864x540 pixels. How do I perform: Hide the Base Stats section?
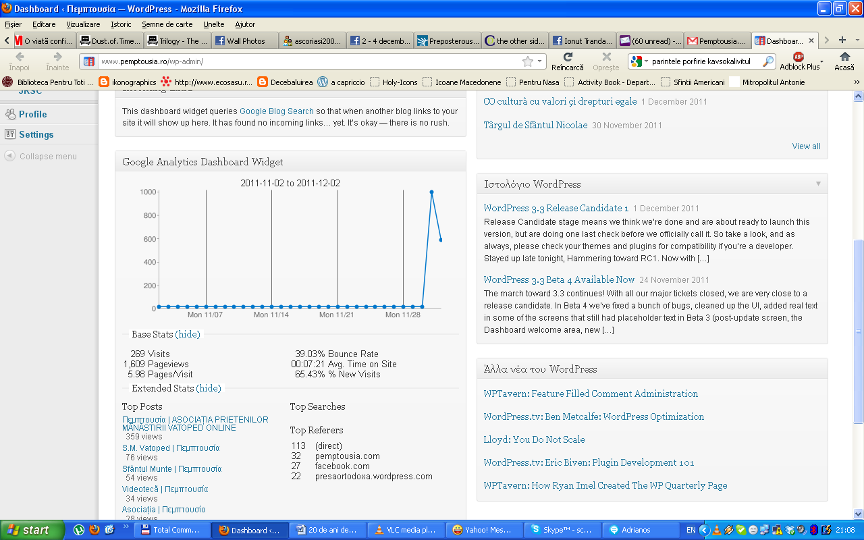(x=188, y=334)
